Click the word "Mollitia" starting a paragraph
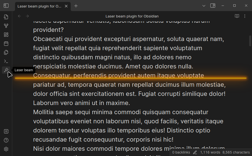 (43, 112)
